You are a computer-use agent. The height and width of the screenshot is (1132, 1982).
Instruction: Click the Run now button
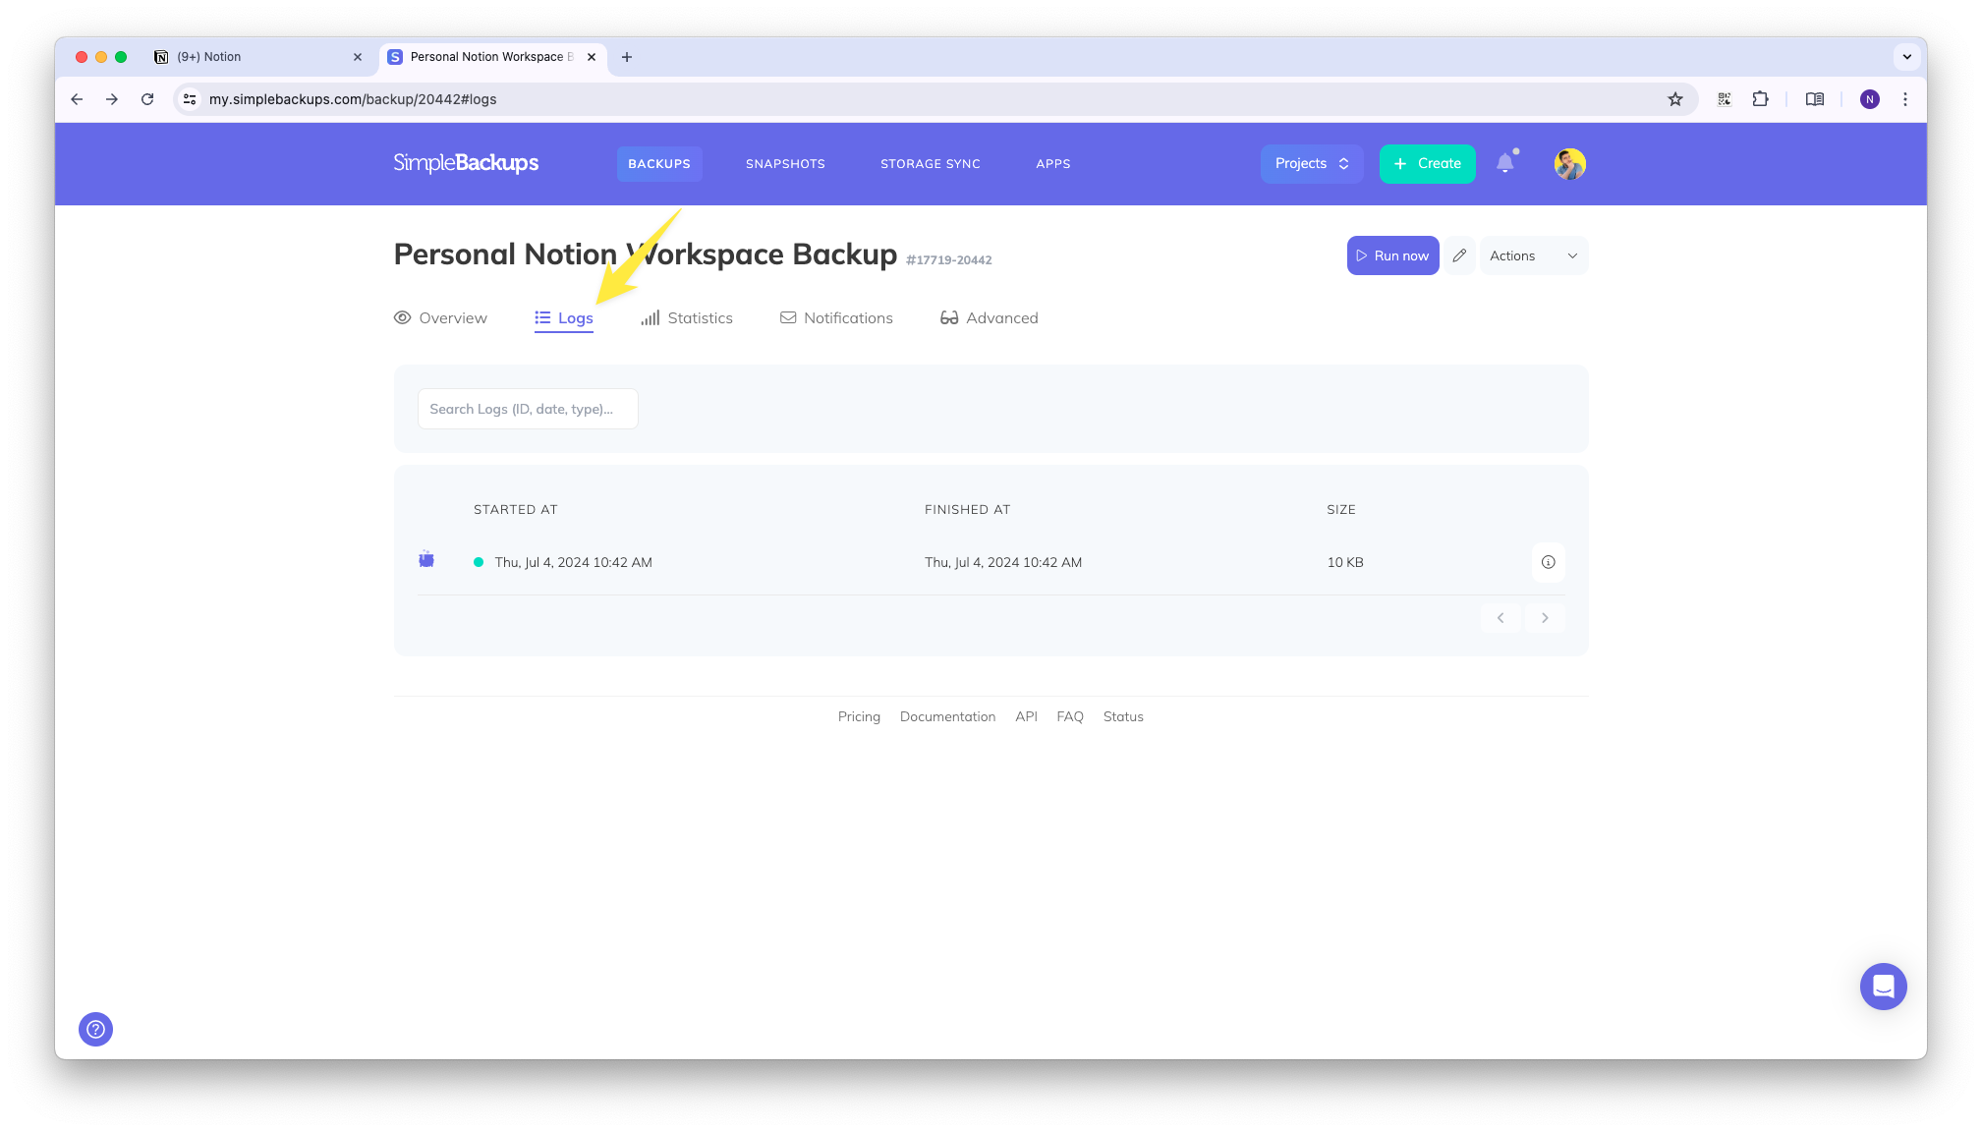[1392, 255]
